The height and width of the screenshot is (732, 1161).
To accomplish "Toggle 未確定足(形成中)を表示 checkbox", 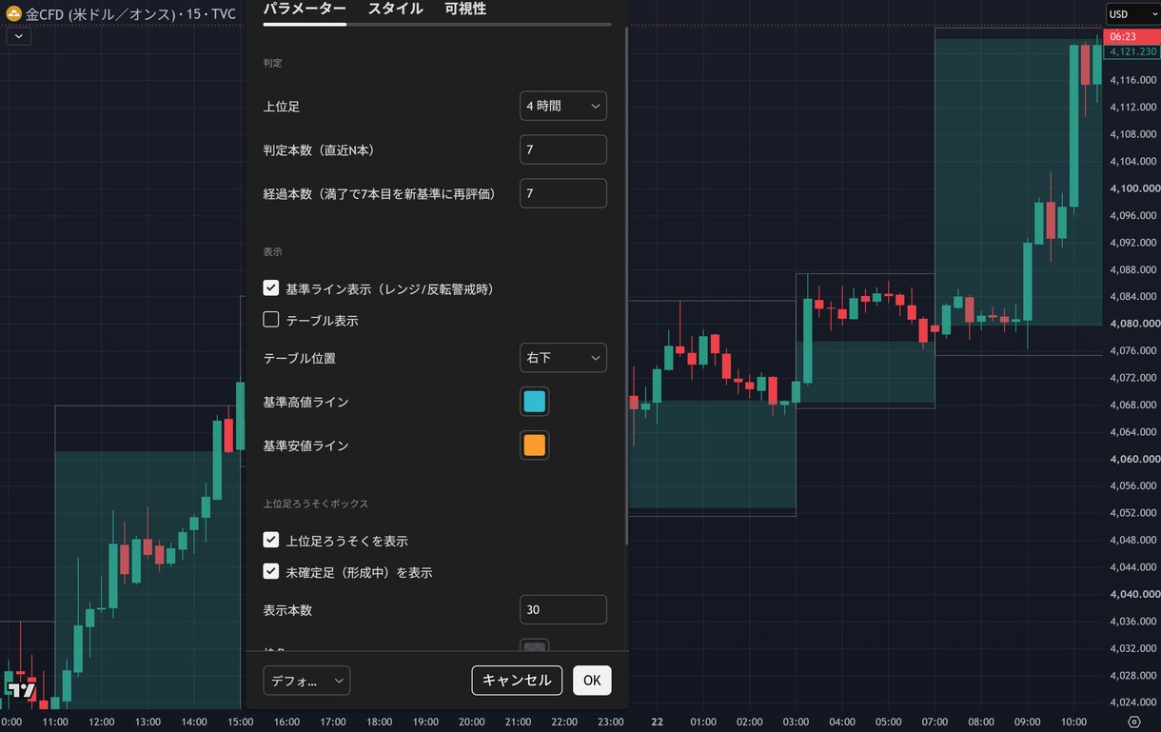I will pyautogui.click(x=271, y=572).
